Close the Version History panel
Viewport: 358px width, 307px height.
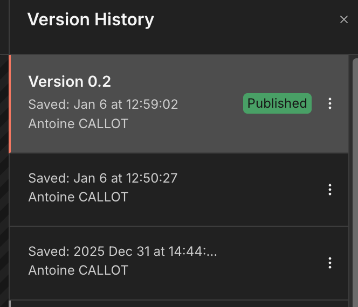click(344, 20)
